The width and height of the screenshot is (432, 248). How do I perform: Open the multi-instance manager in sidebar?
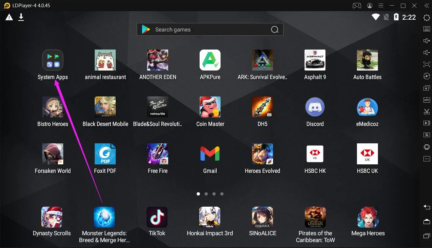click(427, 88)
